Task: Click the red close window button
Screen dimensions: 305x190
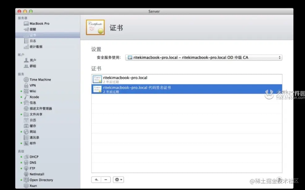Action: [x=19, y=11]
